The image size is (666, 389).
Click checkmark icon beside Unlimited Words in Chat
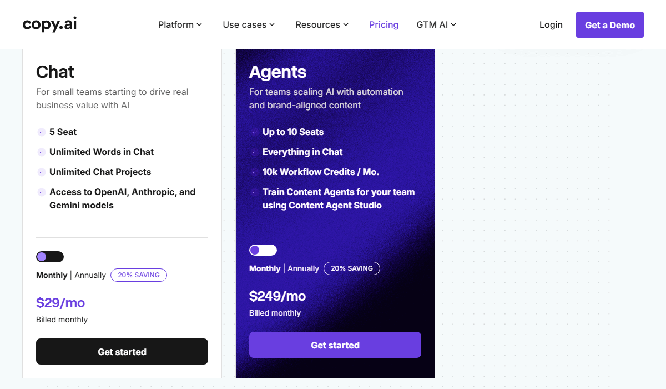click(x=42, y=152)
